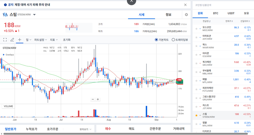Toggle favorite star for 쿼크체인
The image size is (254, 135).
click(x=196, y=63)
